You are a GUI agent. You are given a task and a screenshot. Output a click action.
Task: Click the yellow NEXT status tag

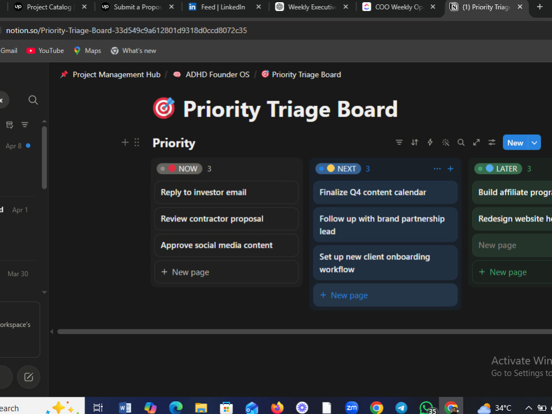(x=338, y=168)
